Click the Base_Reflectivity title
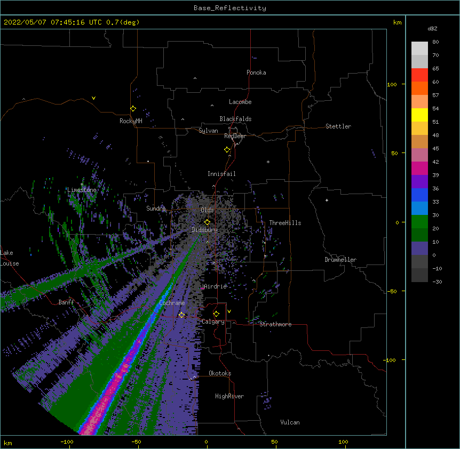The height and width of the screenshot is (449, 460). 230,8
